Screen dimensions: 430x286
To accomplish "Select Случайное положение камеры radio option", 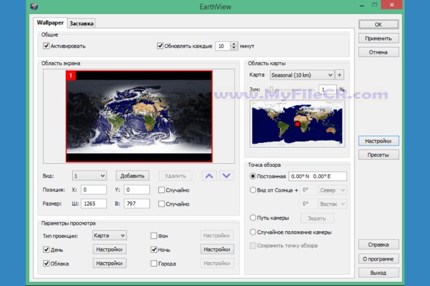I will 253,232.
